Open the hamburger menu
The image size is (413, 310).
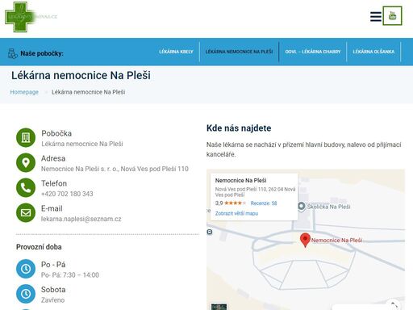click(376, 16)
